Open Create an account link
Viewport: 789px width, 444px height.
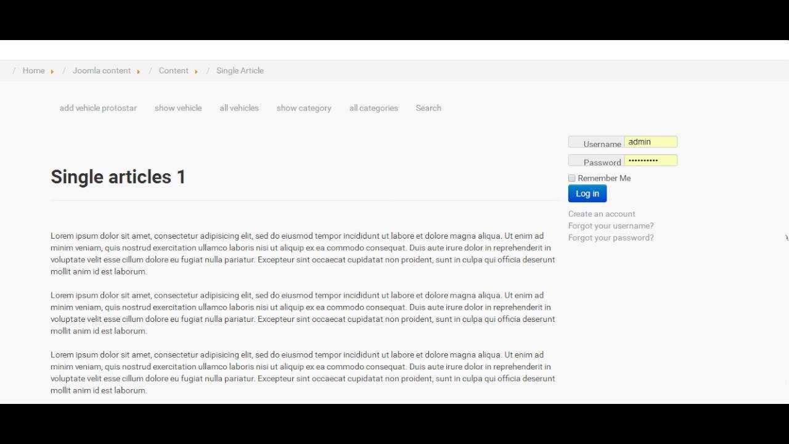coord(602,214)
